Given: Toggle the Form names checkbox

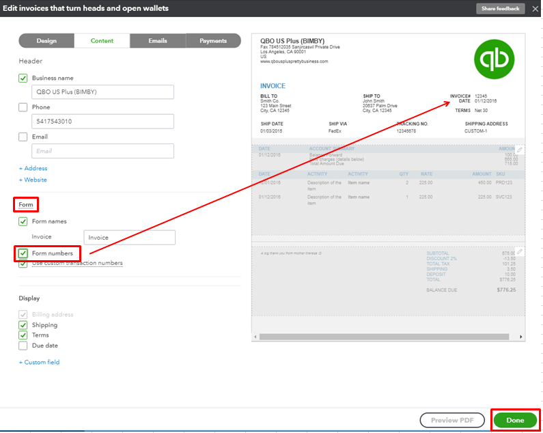Looking at the screenshot, I should [x=23, y=221].
